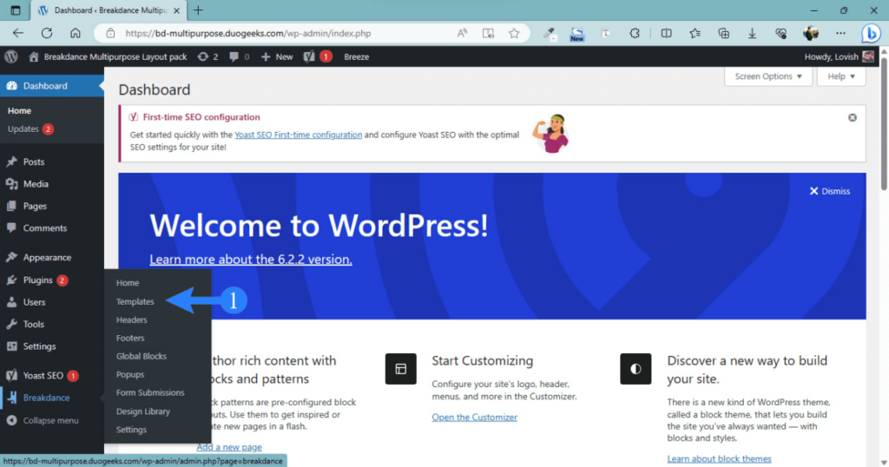The height and width of the screenshot is (467, 889).
Task: Open the browser extensions puzzle icon
Action: coord(635,34)
